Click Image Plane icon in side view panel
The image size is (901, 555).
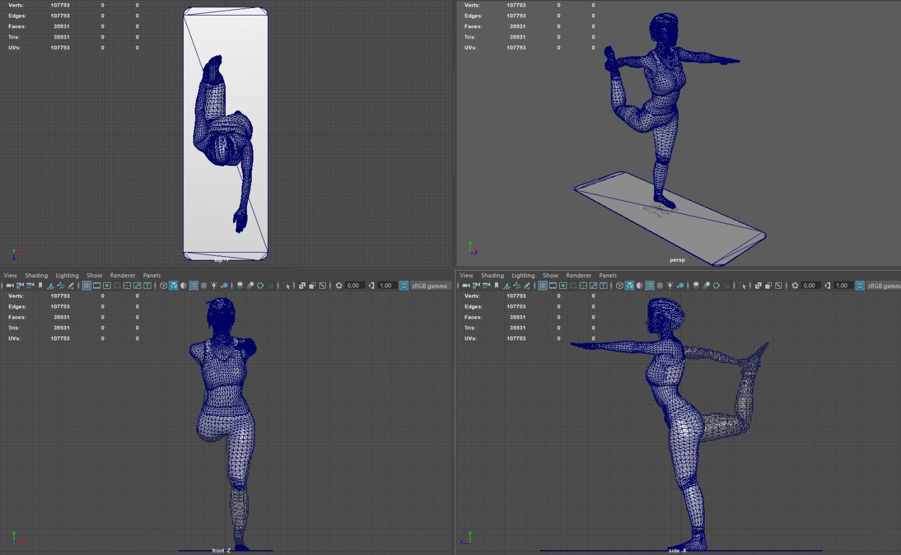coord(506,286)
